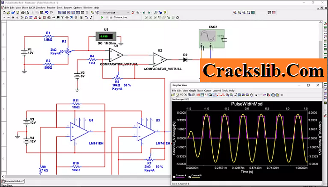
Task: Expand the Place Source component arrow
Action: pyautogui.click(x=4, y=18)
